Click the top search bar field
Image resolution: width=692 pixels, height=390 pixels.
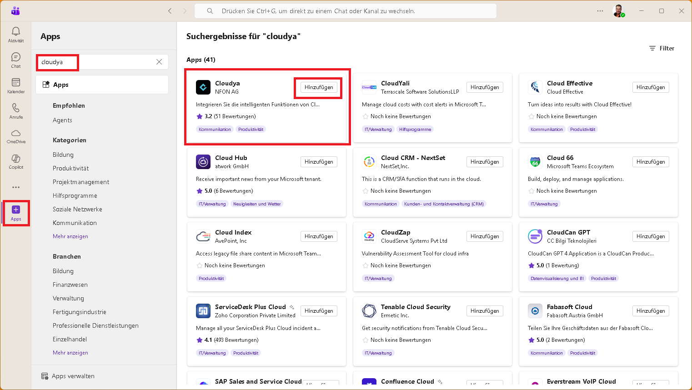[346, 11]
